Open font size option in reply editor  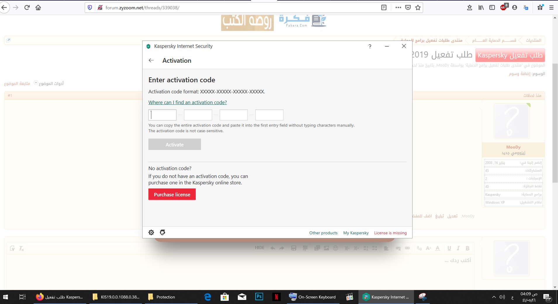[x=428, y=248]
